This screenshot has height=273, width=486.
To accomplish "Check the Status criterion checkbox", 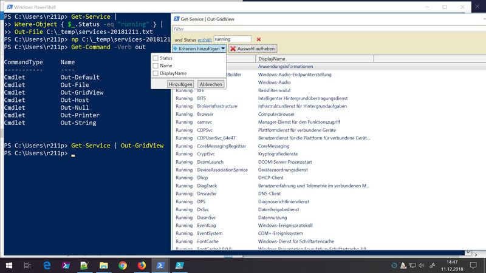I will coord(156,58).
